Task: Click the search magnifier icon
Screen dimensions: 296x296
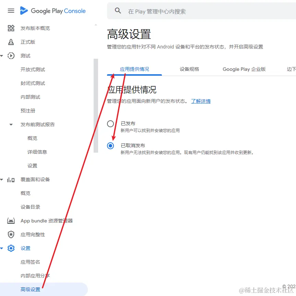Action: coord(118,11)
